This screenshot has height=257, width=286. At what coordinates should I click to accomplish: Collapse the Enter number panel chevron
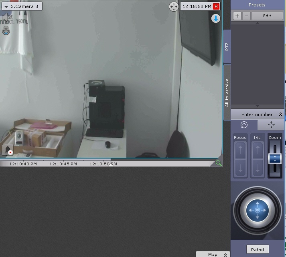(x=280, y=114)
